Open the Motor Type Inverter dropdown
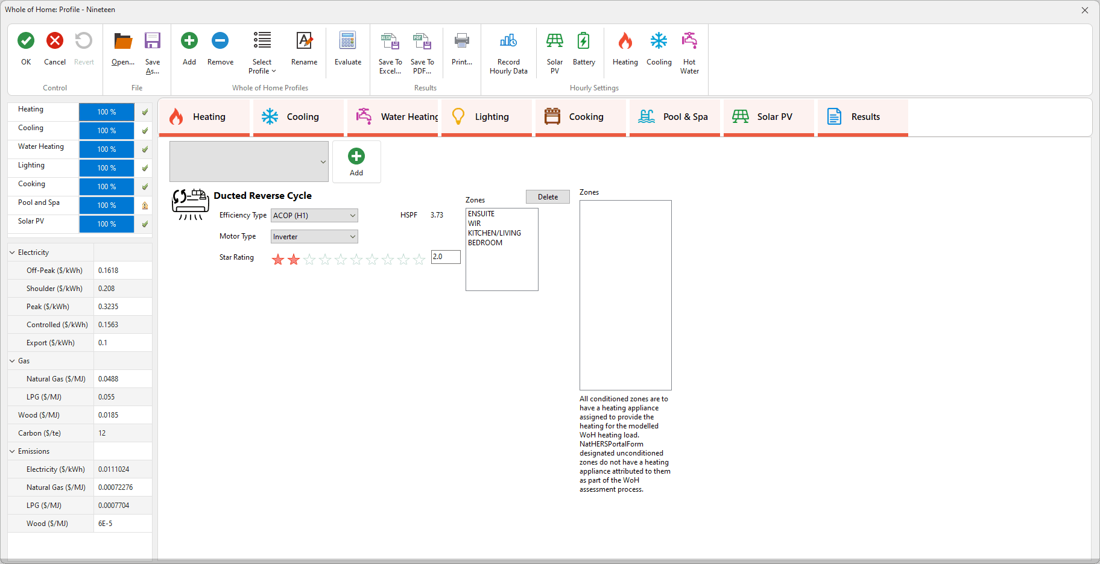The height and width of the screenshot is (564, 1100). tap(314, 237)
